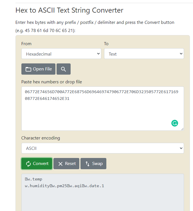
Task: Click the Swap button with up-down arrows
Action: pos(93,164)
